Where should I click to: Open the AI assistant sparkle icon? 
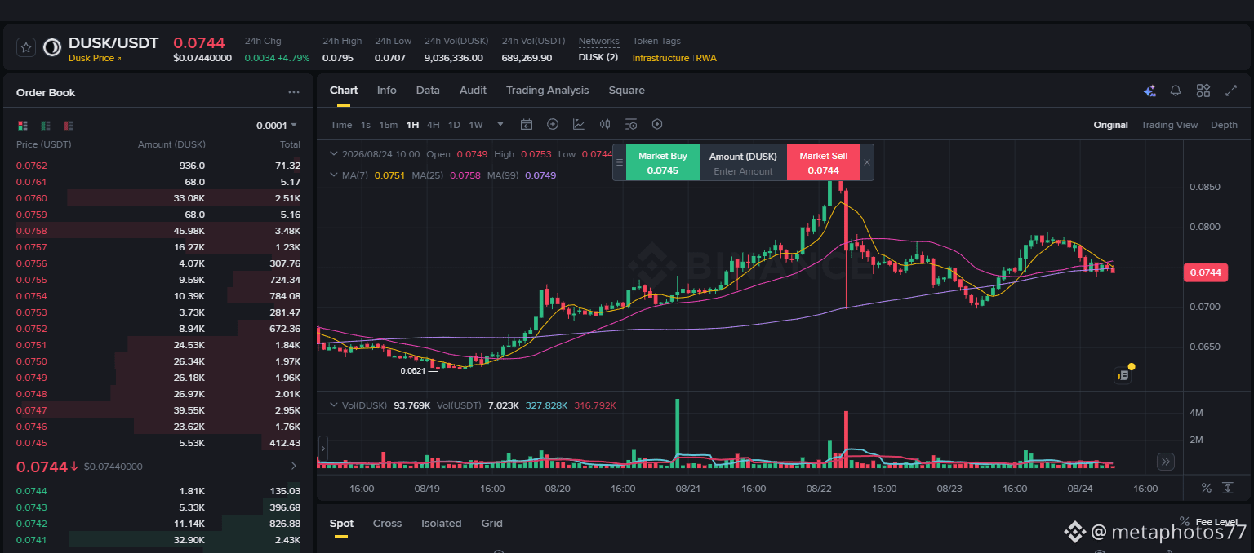coord(1149,91)
